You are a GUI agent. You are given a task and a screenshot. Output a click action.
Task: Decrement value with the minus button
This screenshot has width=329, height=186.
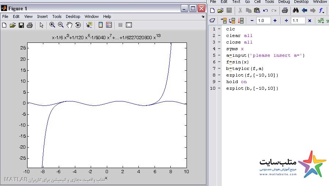(252, 21)
